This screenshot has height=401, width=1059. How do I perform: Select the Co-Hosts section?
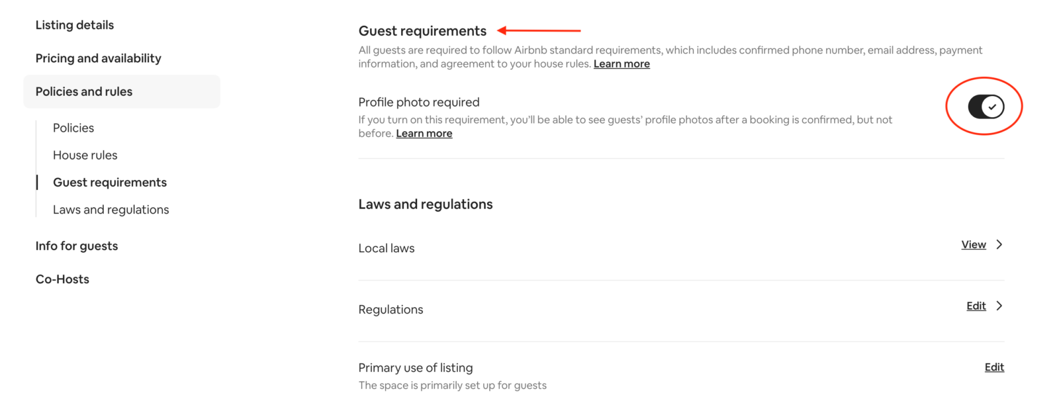coord(62,279)
